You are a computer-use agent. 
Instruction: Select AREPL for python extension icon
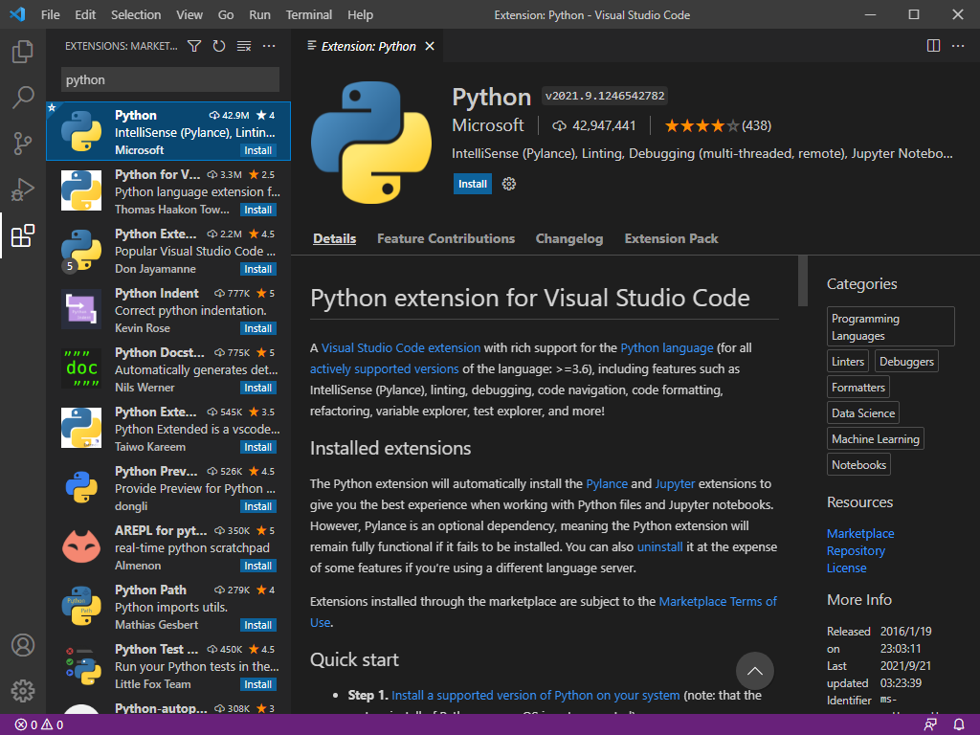click(81, 546)
